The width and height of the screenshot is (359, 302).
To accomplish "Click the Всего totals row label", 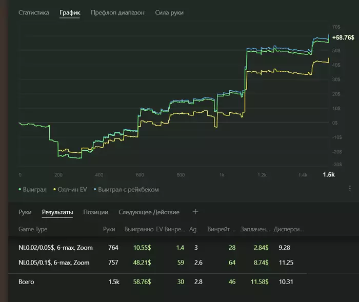I will pos(26,281).
